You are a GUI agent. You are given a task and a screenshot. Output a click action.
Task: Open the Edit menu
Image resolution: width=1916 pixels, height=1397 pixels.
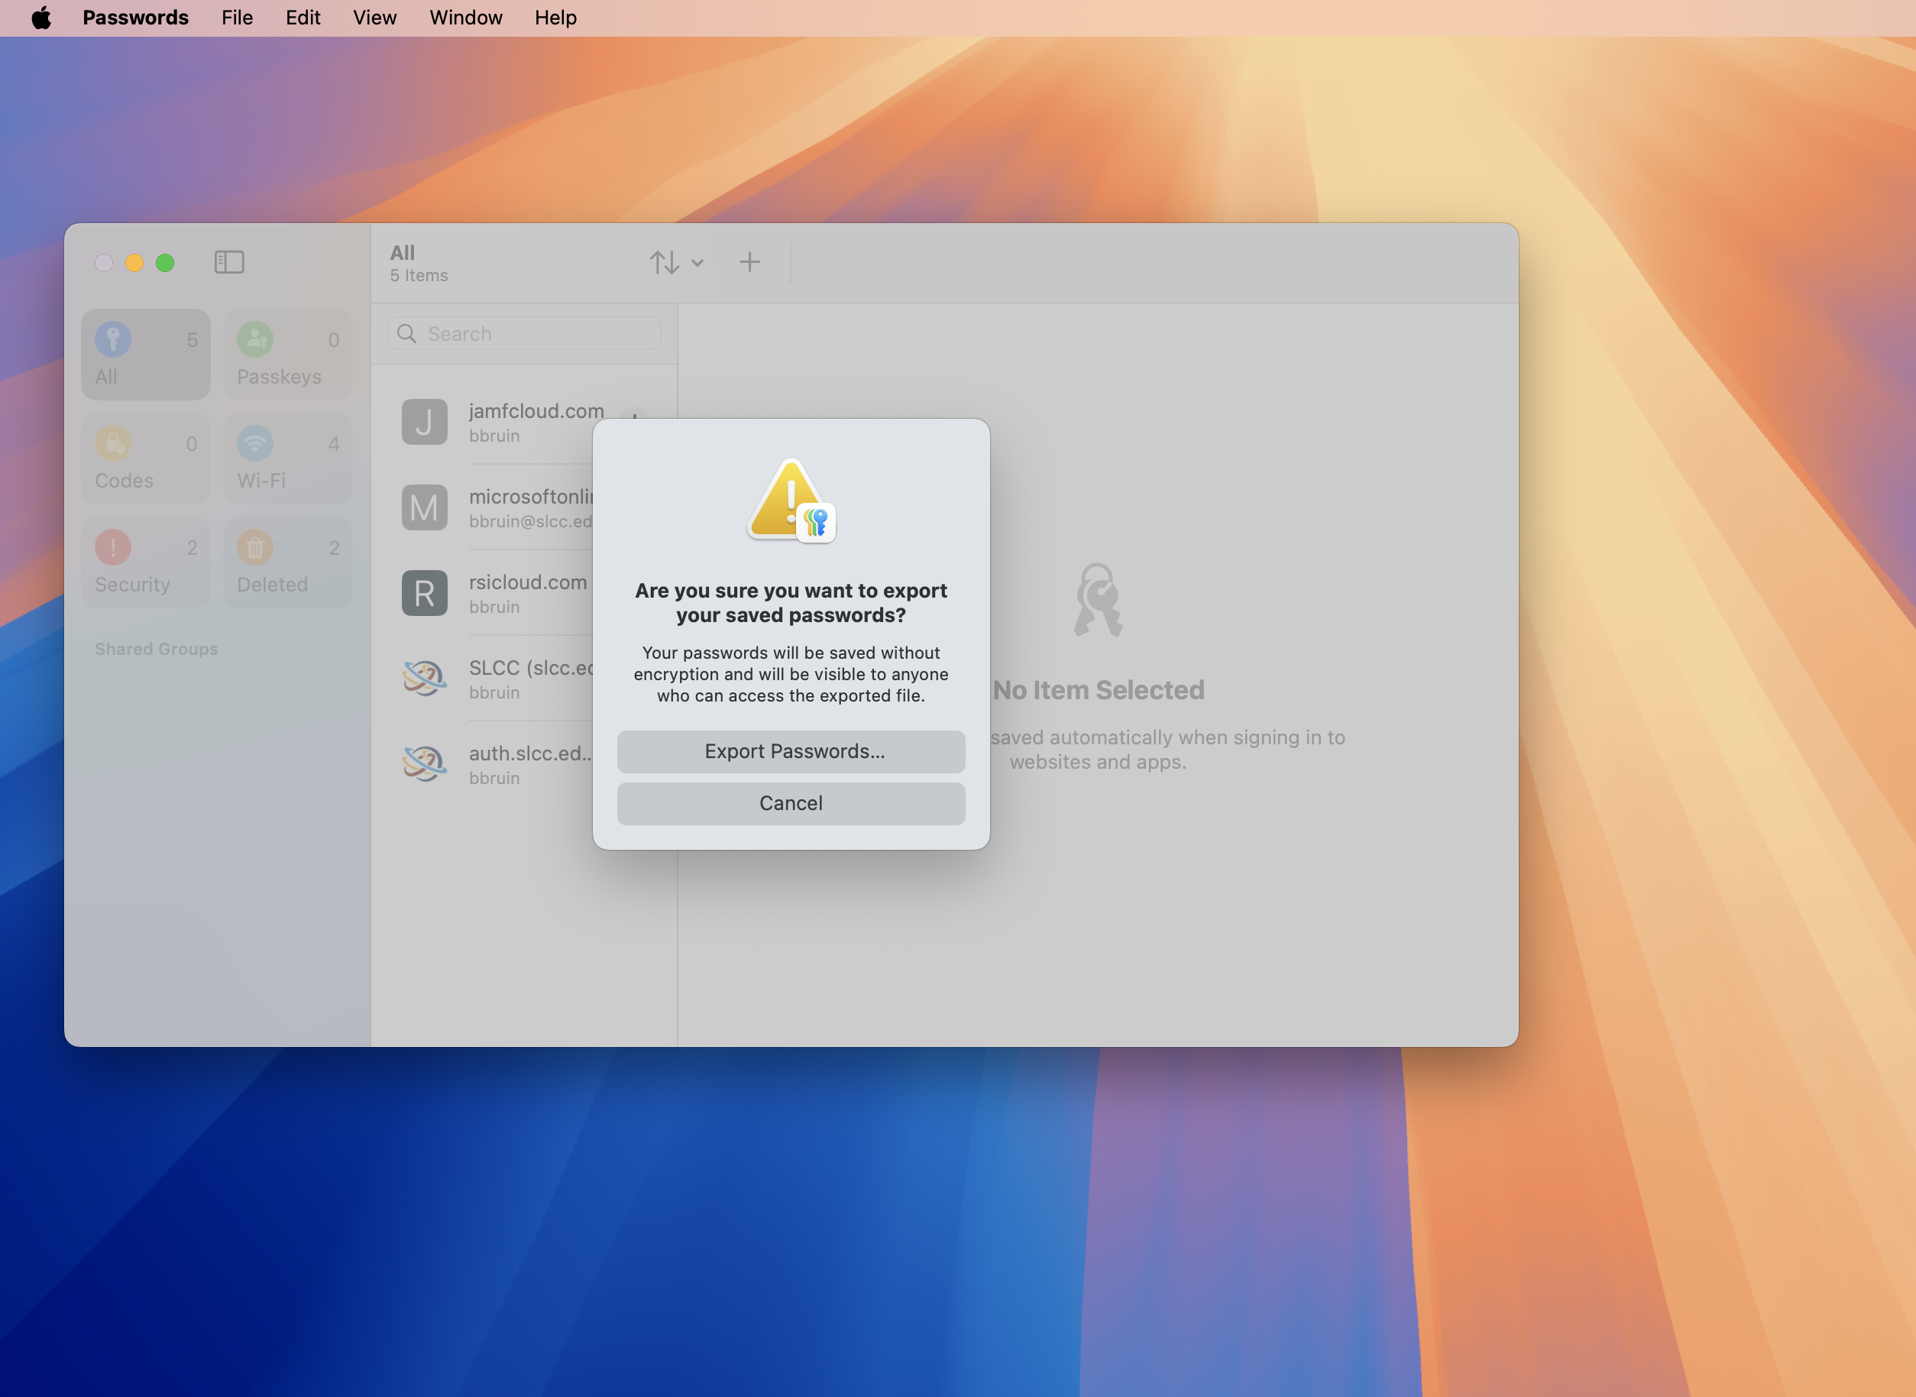pyautogui.click(x=302, y=18)
